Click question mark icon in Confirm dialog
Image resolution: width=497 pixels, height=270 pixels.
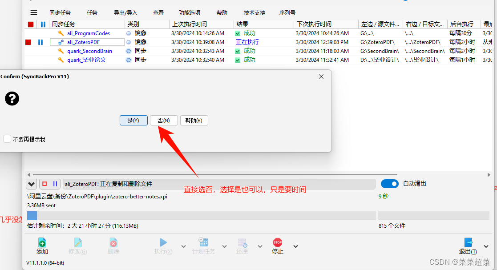[12, 99]
